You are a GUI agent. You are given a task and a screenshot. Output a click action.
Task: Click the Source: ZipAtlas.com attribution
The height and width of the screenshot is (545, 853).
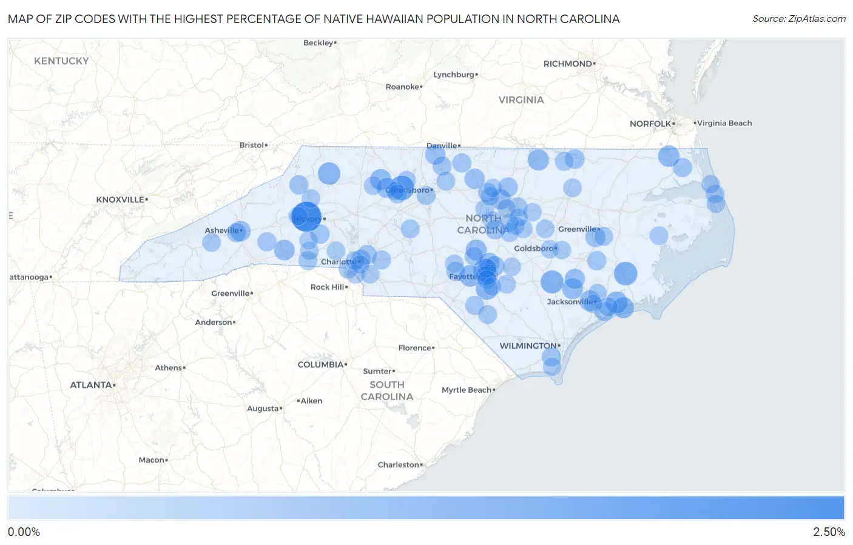[x=799, y=19]
